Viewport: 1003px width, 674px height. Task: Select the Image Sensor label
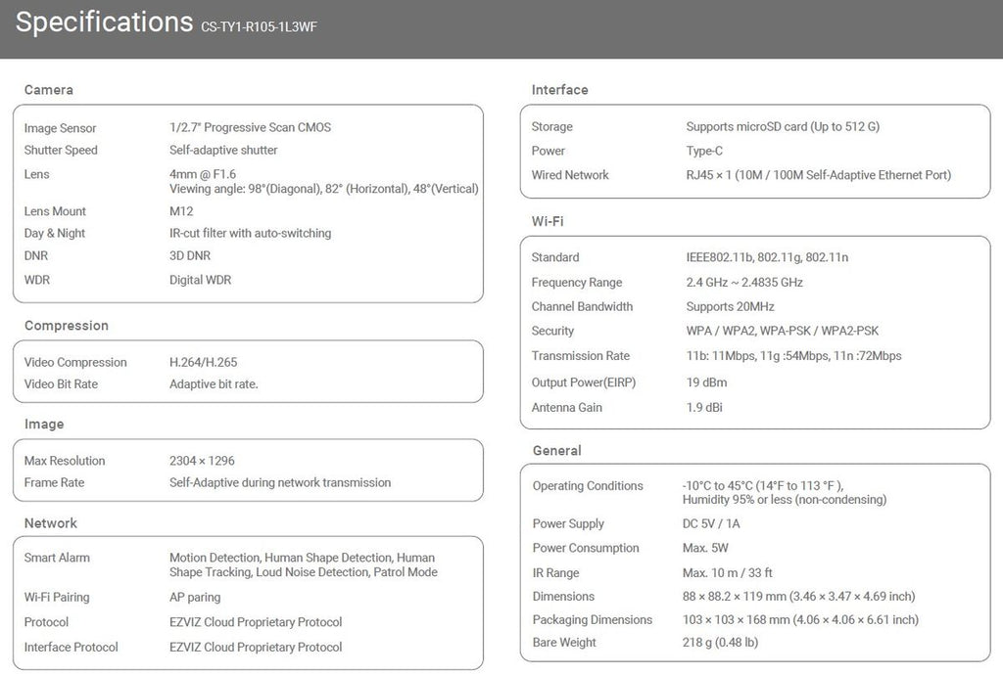pyautogui.click(x=60, y=128)
